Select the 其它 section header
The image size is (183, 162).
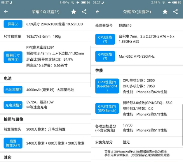8,157
